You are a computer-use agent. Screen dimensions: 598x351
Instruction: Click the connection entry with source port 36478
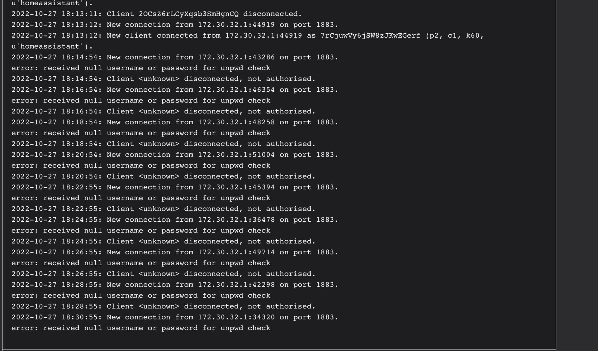[x=175, y=220]
